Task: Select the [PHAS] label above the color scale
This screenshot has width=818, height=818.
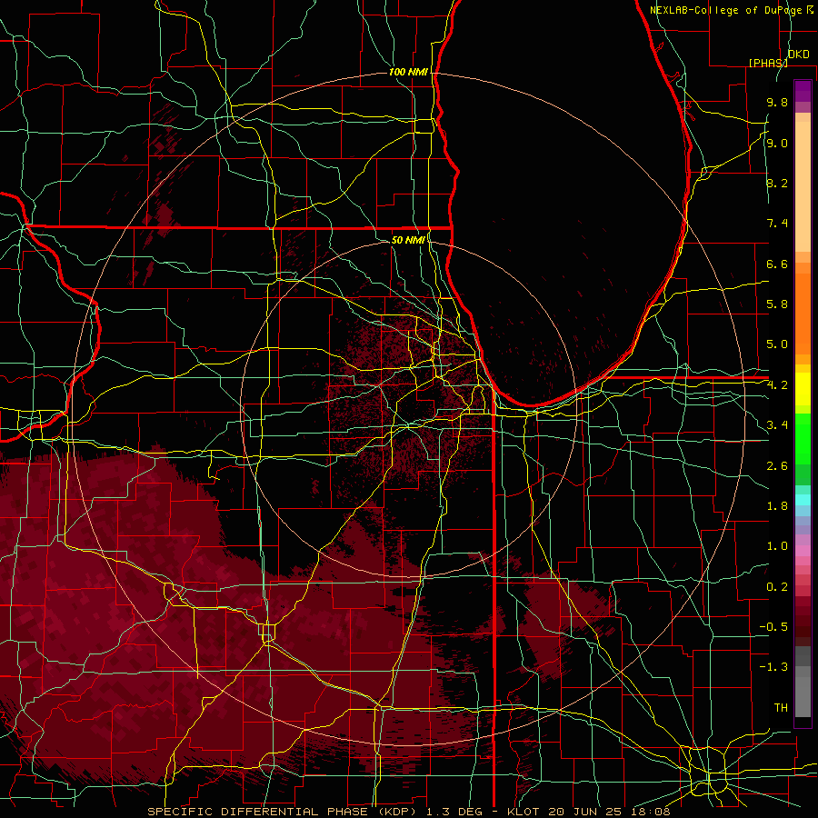Action: click(768, 63)
